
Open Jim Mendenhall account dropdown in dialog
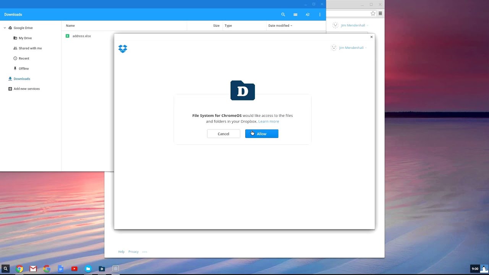tap(353, 48)
